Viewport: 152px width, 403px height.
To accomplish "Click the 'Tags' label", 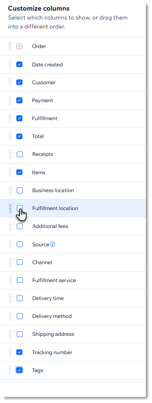I will (37, 370).
